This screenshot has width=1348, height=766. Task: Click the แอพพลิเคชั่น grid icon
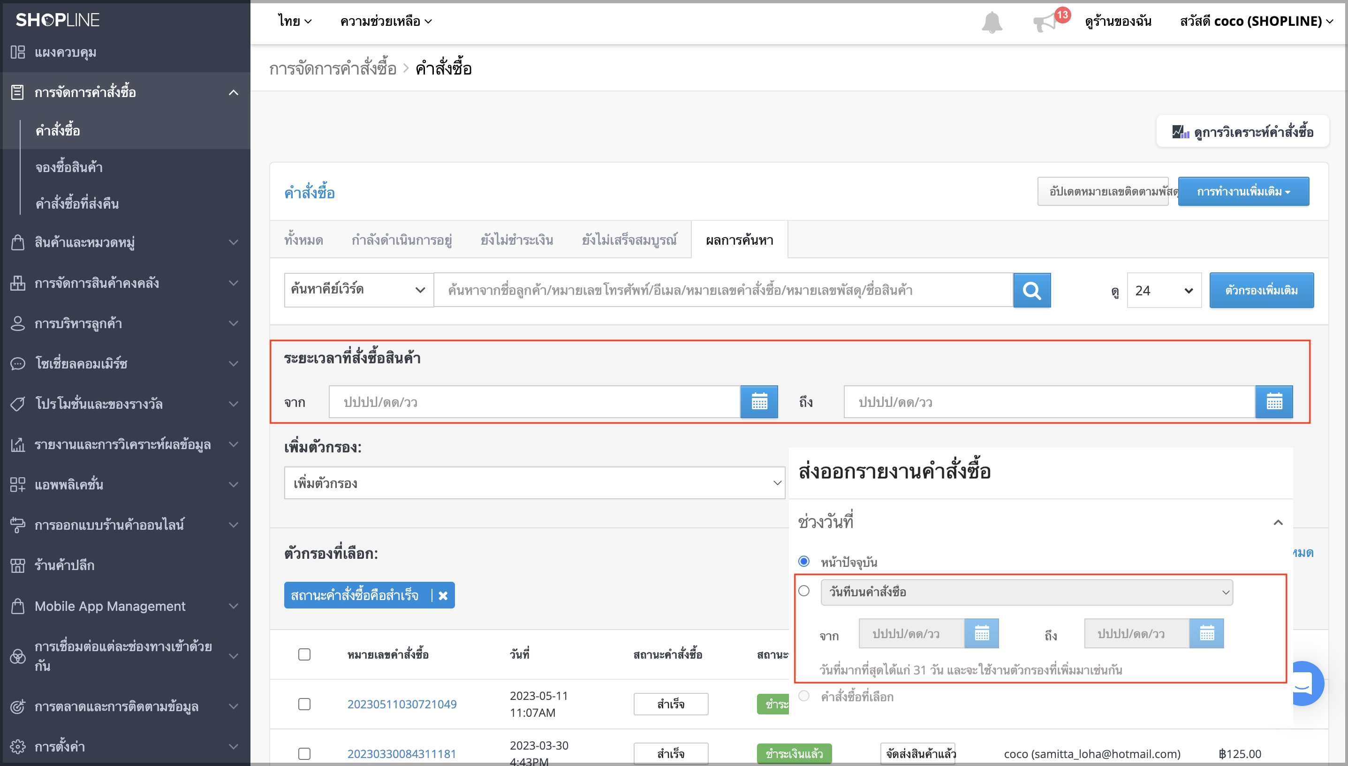click(17, 485)
